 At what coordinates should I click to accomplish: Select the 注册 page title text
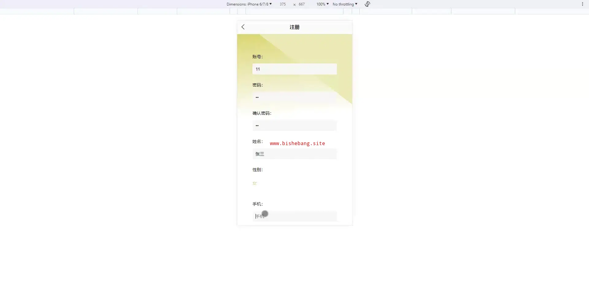click(x=294, y=27)
